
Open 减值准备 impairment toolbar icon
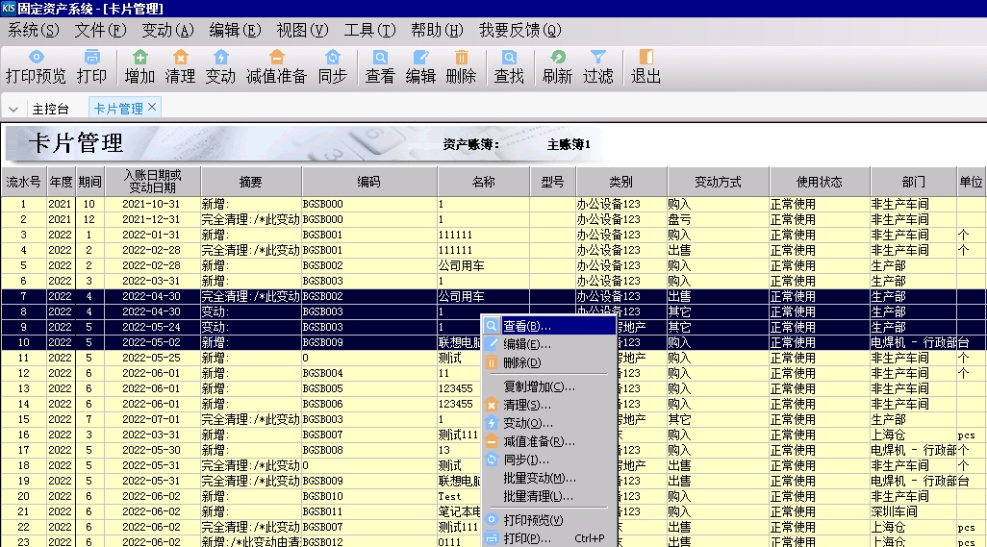click(276, 67)
